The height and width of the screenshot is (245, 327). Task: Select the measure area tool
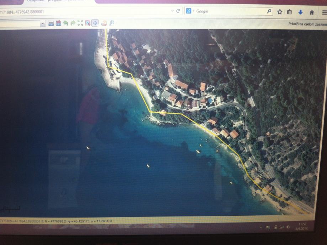(58, 23)
